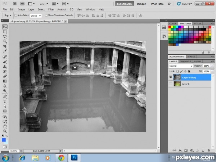This screenshot has width=216, height=162.
Task: Switch to the Design workspace
Action: (141, 4)
